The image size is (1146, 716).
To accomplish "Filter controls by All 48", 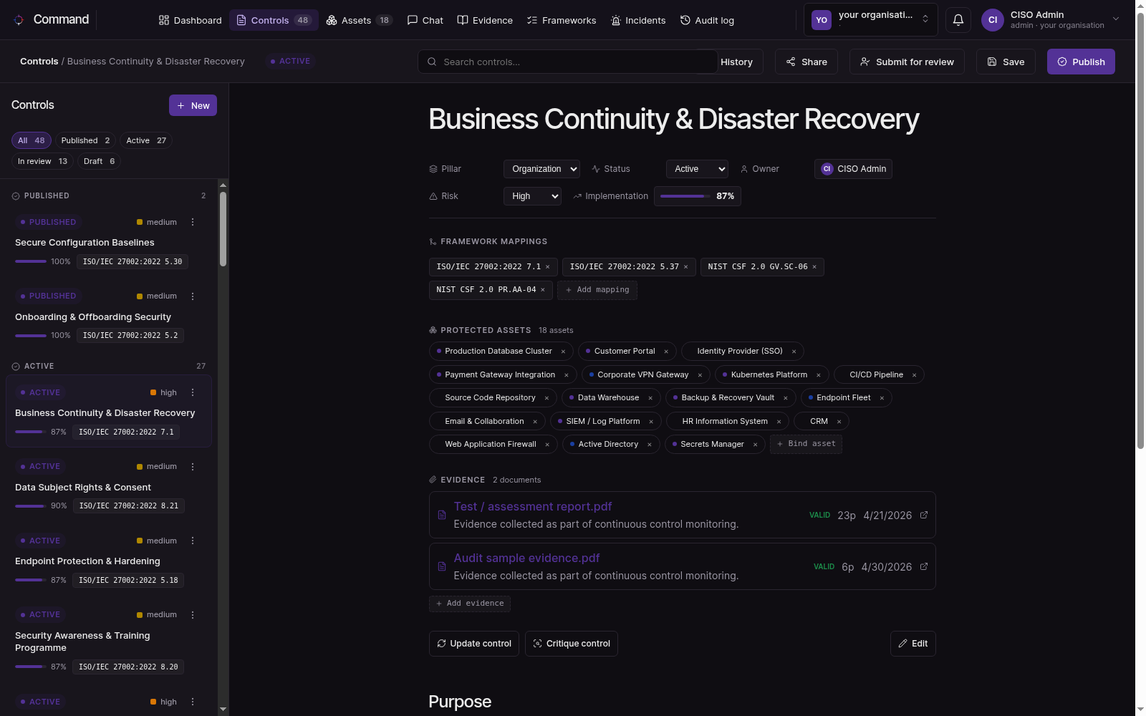I will [x=32, y=140].
